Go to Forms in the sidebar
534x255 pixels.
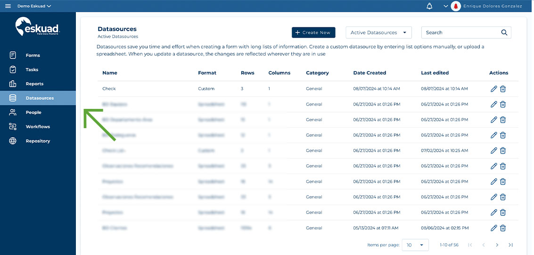click(33, 56)
